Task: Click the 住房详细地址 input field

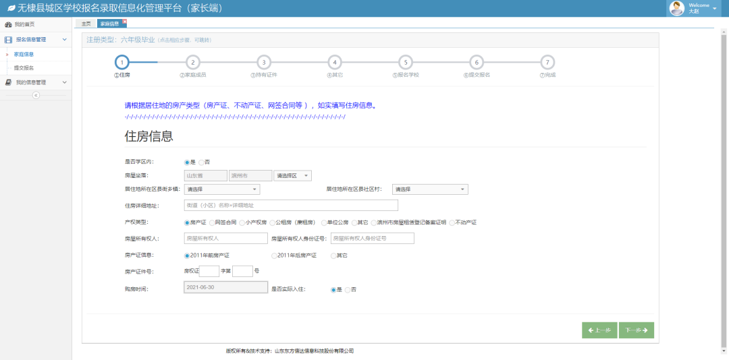Action: click(290, 206)
